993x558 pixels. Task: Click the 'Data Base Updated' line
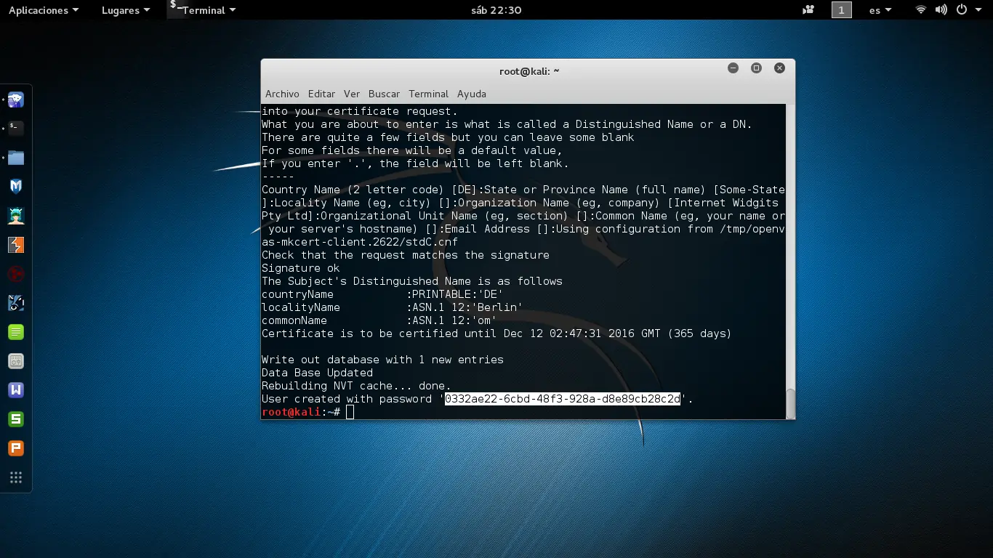tap(317, 373)
